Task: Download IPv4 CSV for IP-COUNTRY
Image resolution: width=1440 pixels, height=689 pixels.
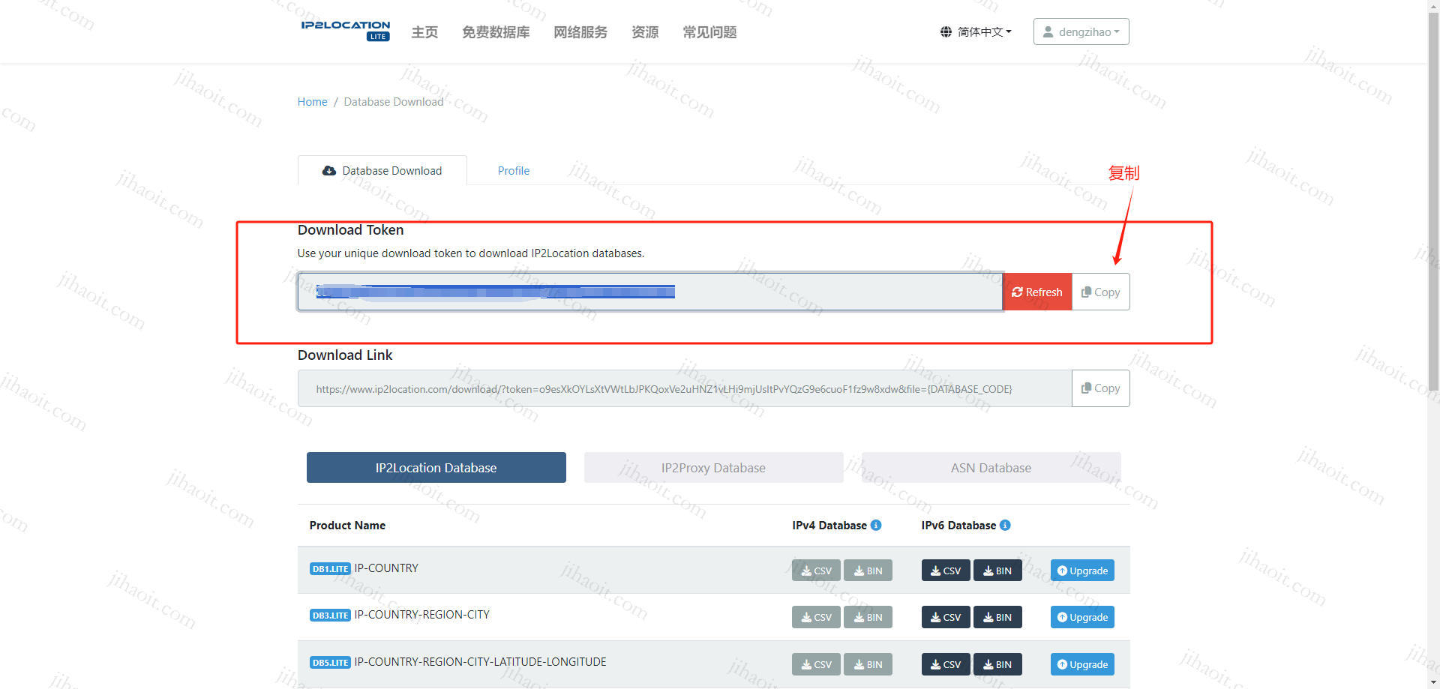Action: [816, 571]
